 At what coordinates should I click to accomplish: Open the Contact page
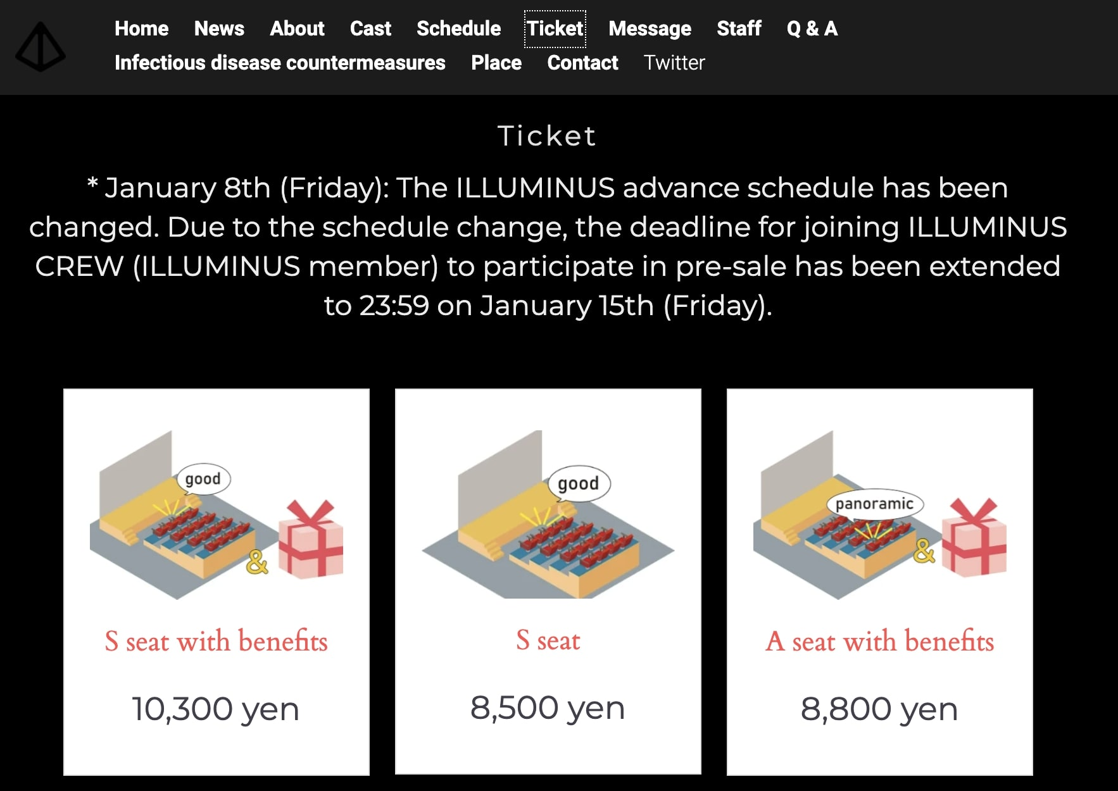582,63
